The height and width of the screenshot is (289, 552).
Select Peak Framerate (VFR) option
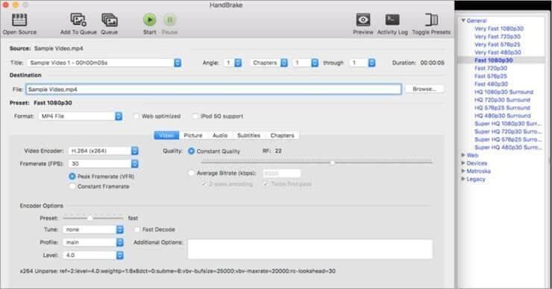point(72,176)
